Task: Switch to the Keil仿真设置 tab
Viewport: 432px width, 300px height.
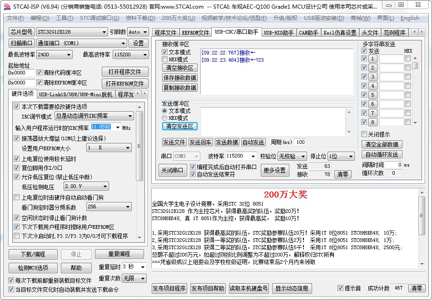Action: pos(340,33)
